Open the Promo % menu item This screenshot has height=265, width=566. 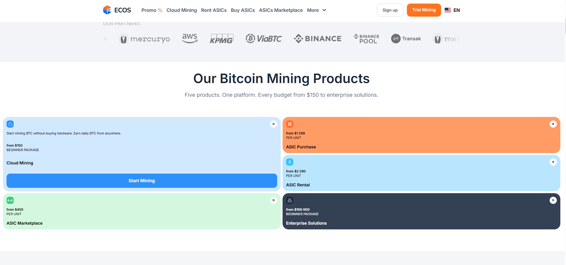[x=151, y=10]
